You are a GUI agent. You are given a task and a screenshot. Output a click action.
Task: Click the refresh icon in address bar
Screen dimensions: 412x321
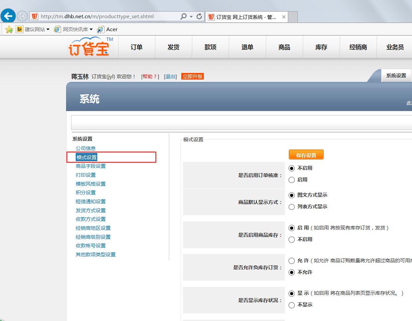199,16
